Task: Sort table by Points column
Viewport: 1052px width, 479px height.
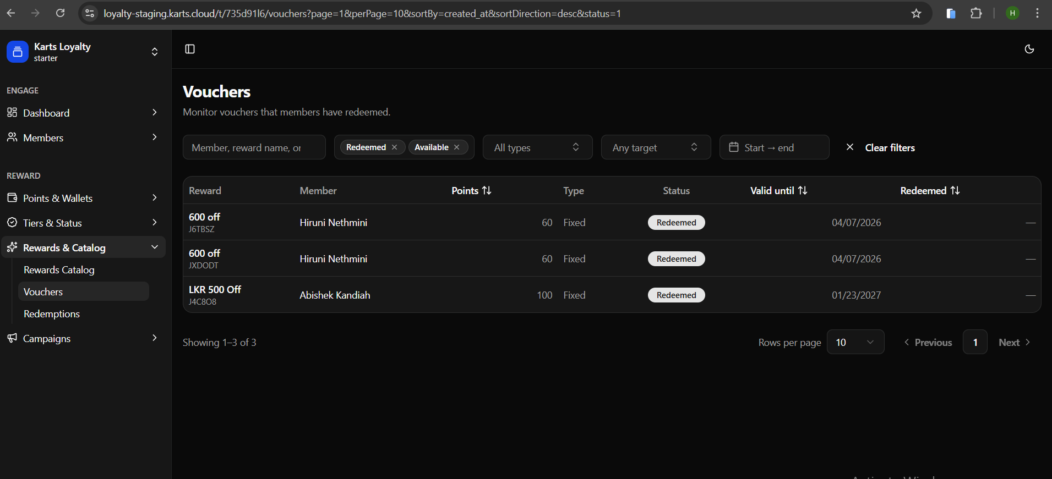Action: point(471,190)
